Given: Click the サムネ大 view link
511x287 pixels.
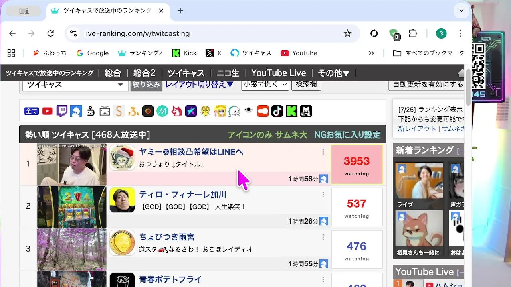Looking at the screenshot, I should (291, 135).
